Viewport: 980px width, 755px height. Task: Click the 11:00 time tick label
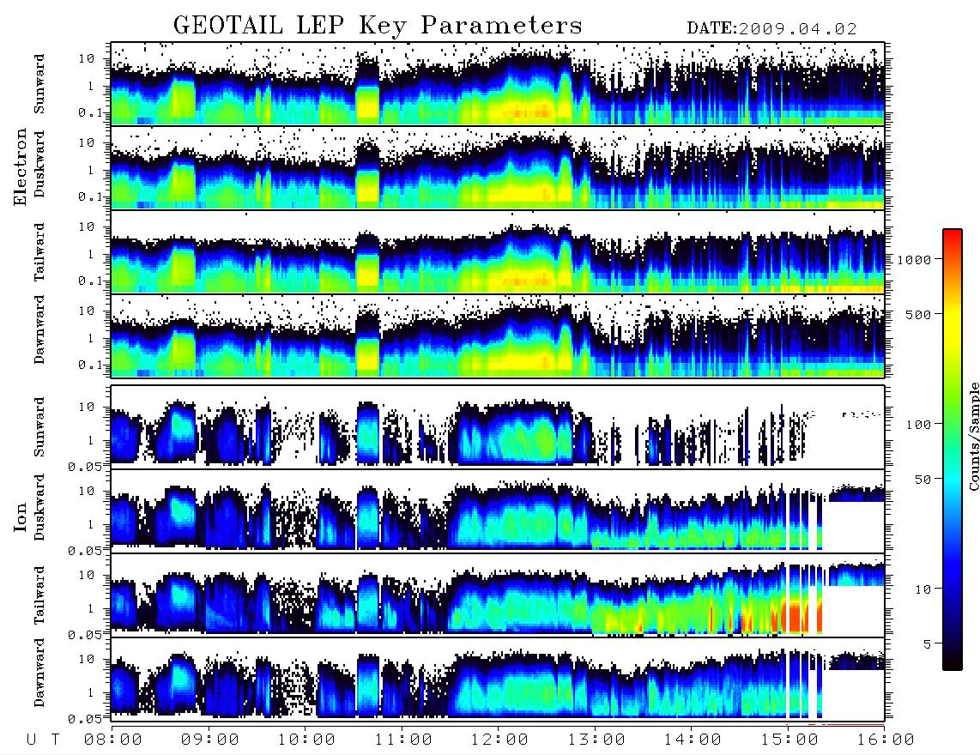[403, 740]
